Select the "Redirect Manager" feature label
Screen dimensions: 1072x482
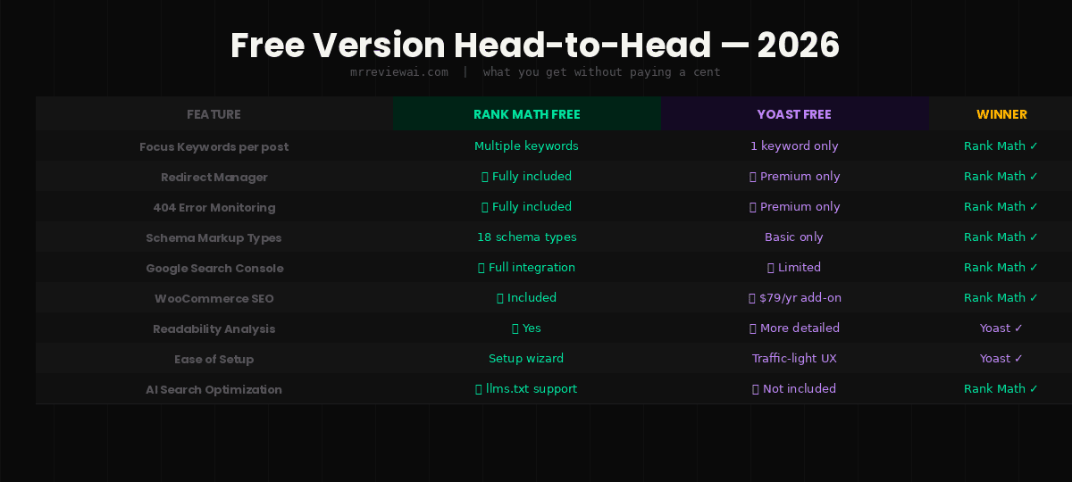point(214,177)
